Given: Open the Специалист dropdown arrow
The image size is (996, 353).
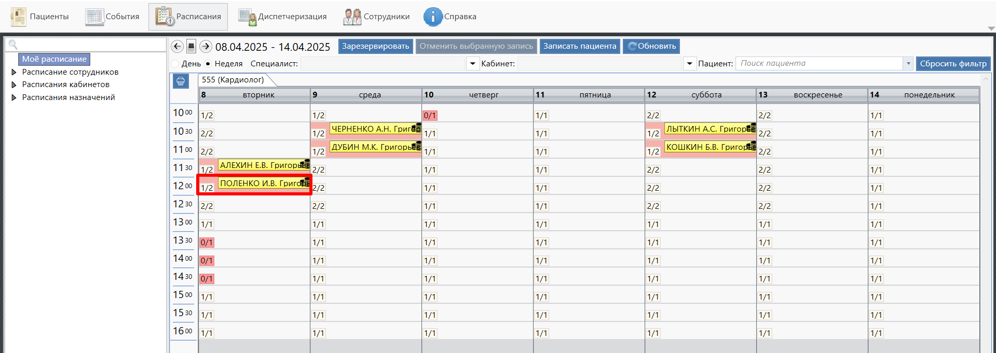Looking at the screenshot, I should (x=472, y=64).
